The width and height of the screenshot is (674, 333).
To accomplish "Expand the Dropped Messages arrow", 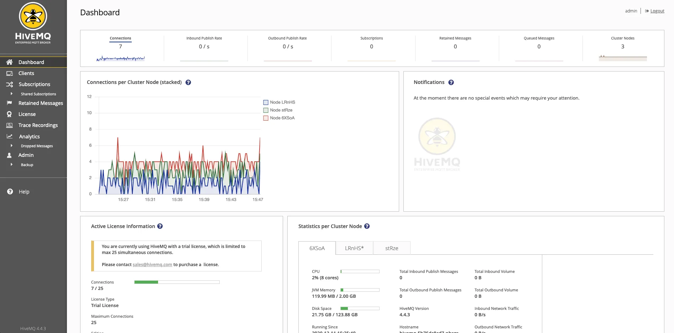I will click(x=12, y=146).
